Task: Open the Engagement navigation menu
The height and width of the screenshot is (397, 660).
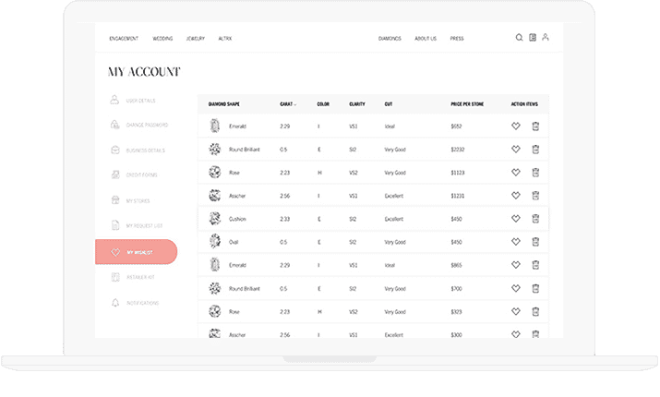Action: [x=124, y=39]
